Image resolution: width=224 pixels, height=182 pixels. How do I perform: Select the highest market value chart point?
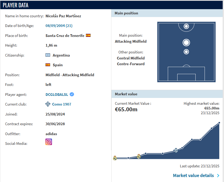tap(219, 123)
